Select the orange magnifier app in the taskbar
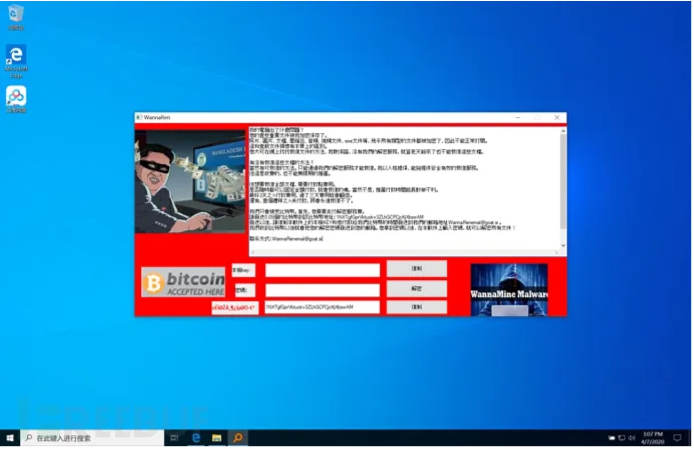 coord(238,438)
